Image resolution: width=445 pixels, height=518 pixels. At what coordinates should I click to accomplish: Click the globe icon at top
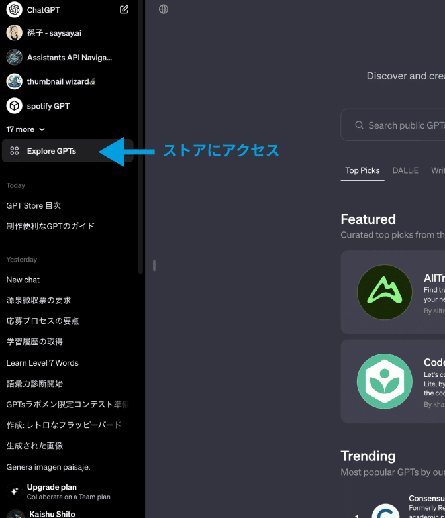164,9
